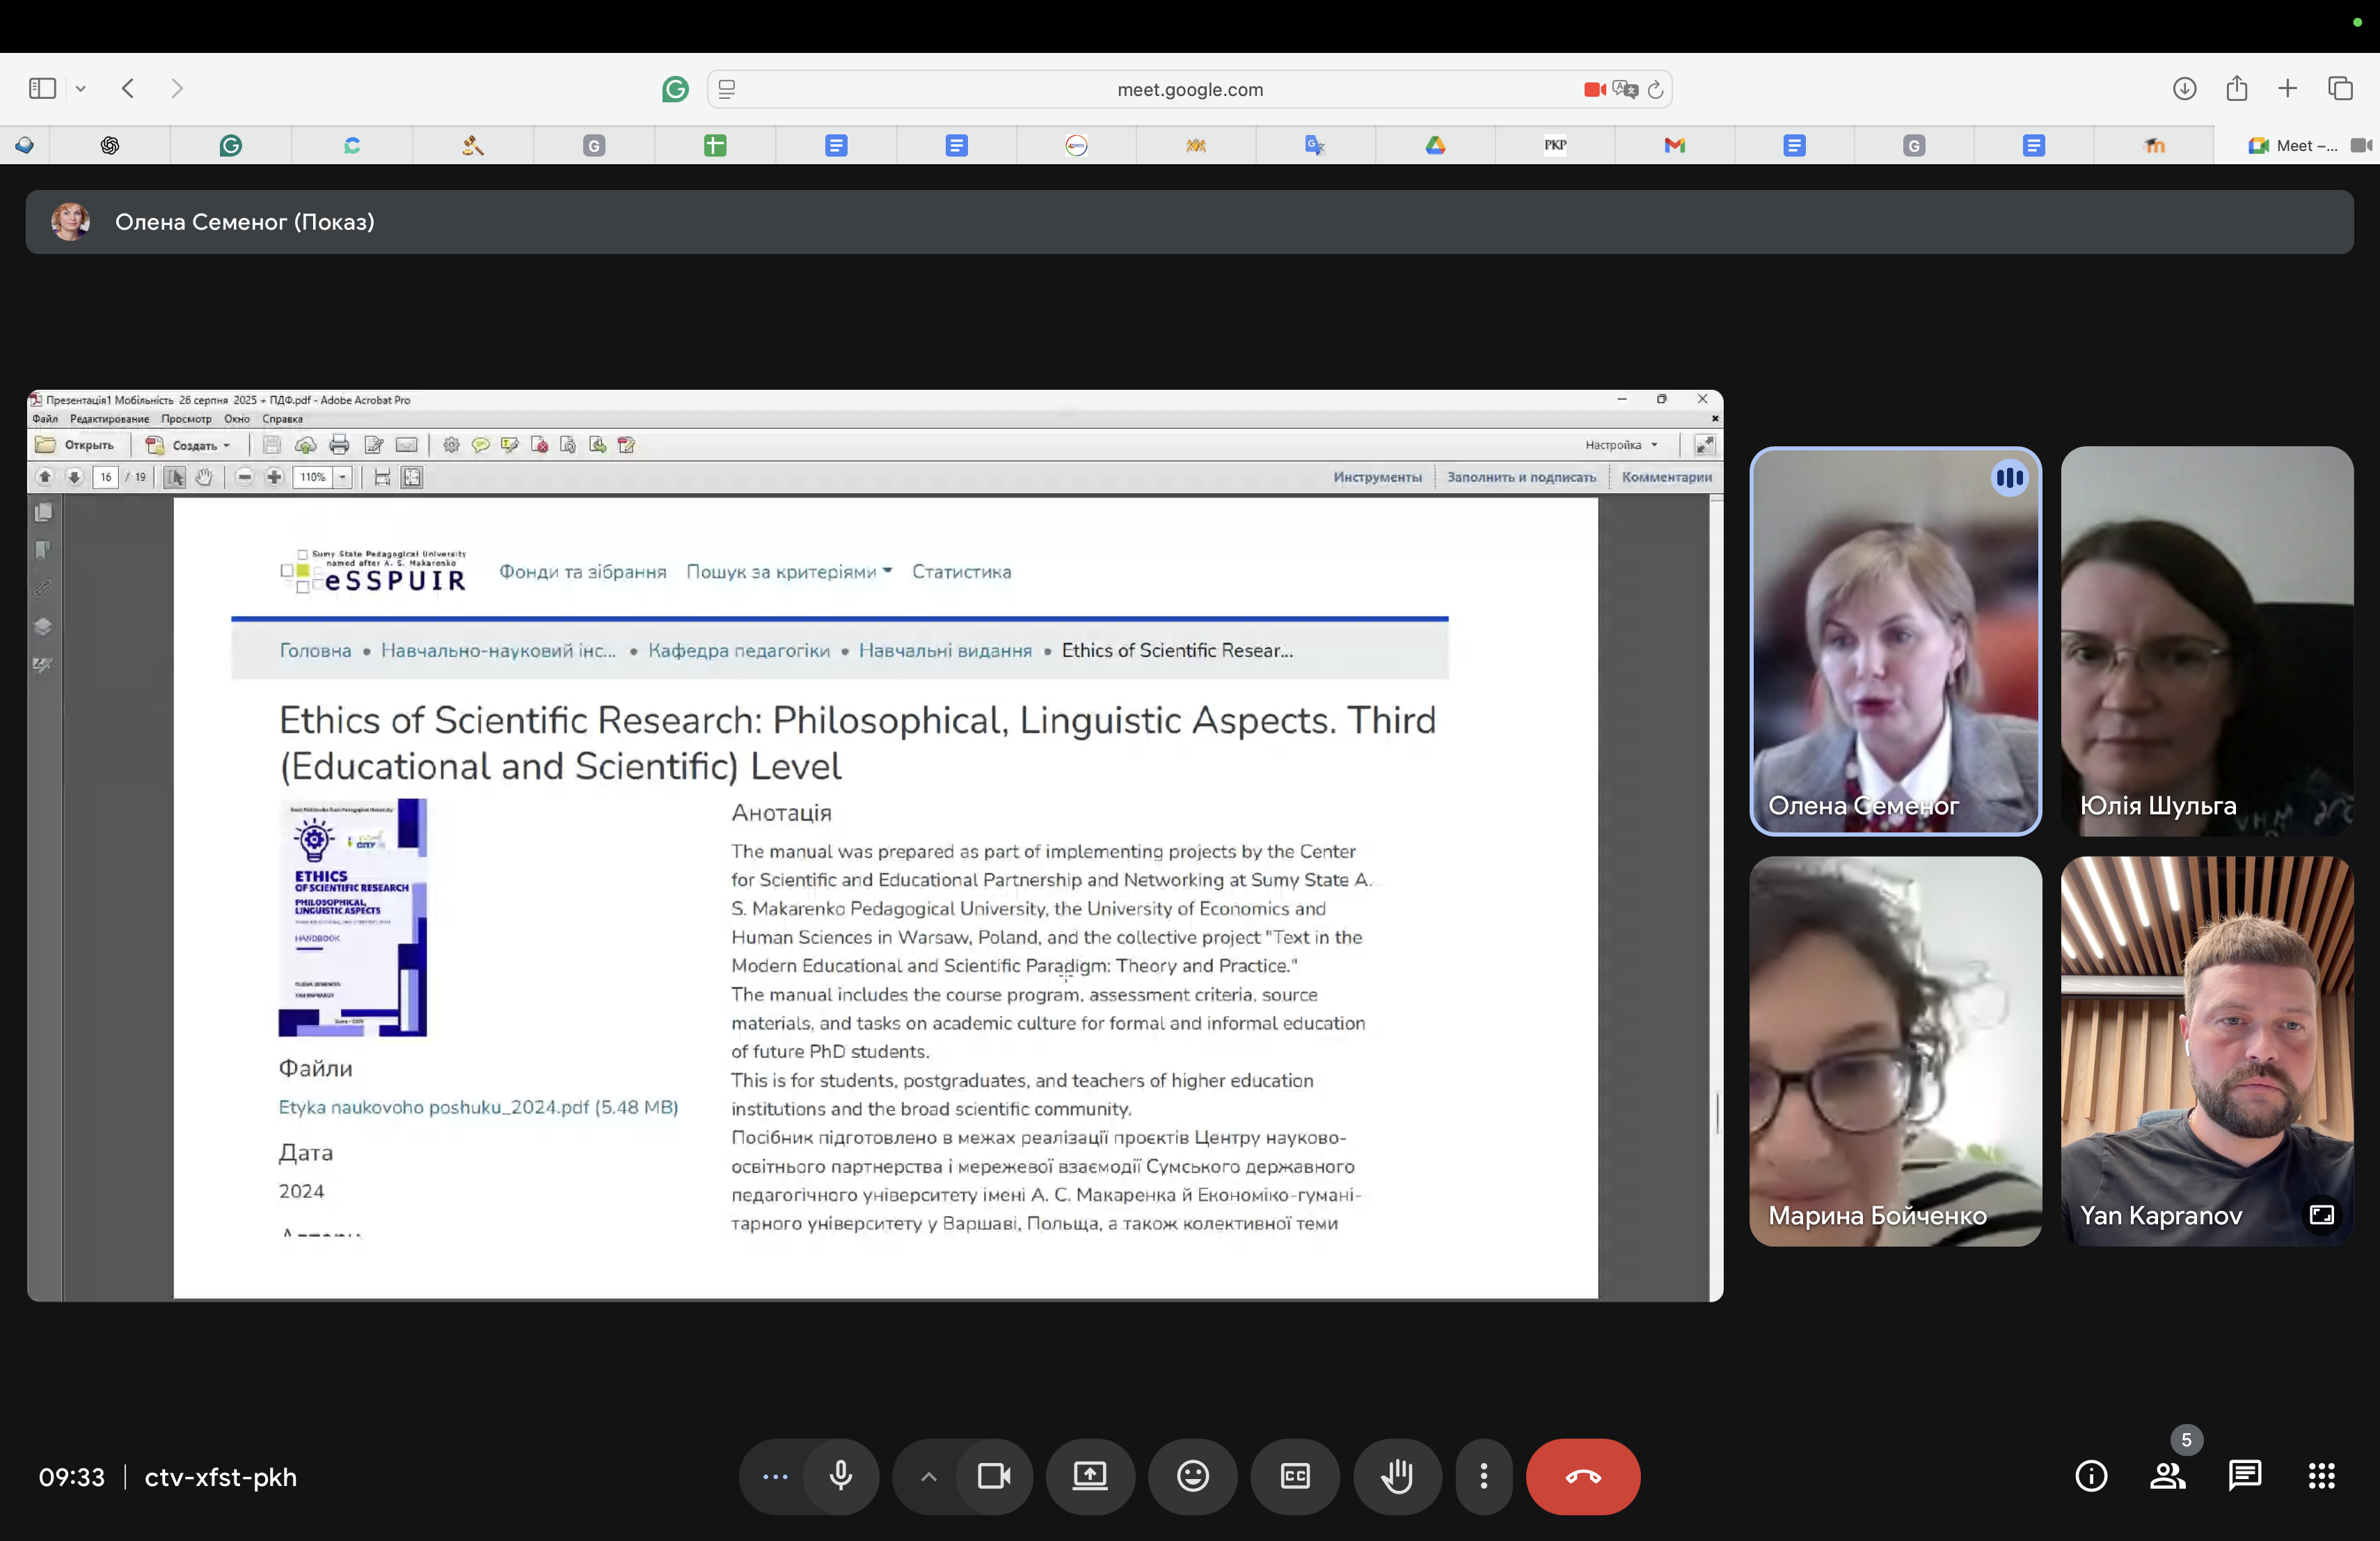Open the Просмотр menu in shared Acrobat

pos(187,419)
